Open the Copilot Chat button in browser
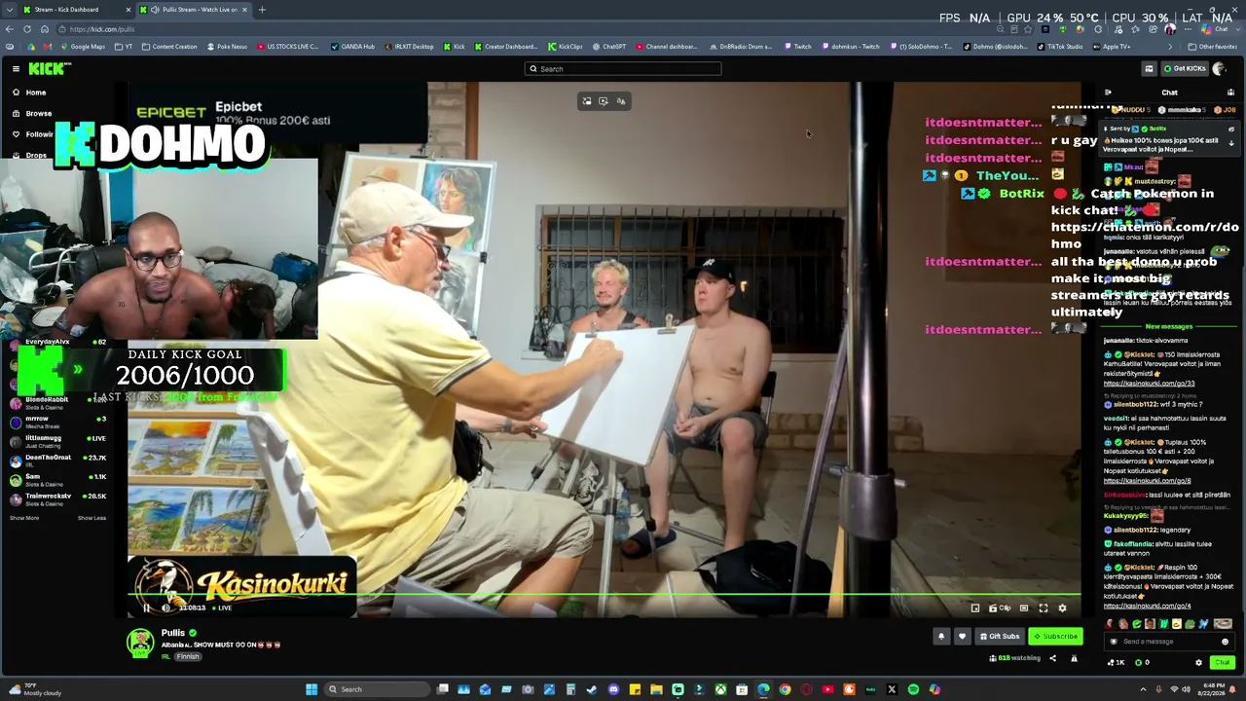Screen dimensions: 1246x701 (1216, 29)
